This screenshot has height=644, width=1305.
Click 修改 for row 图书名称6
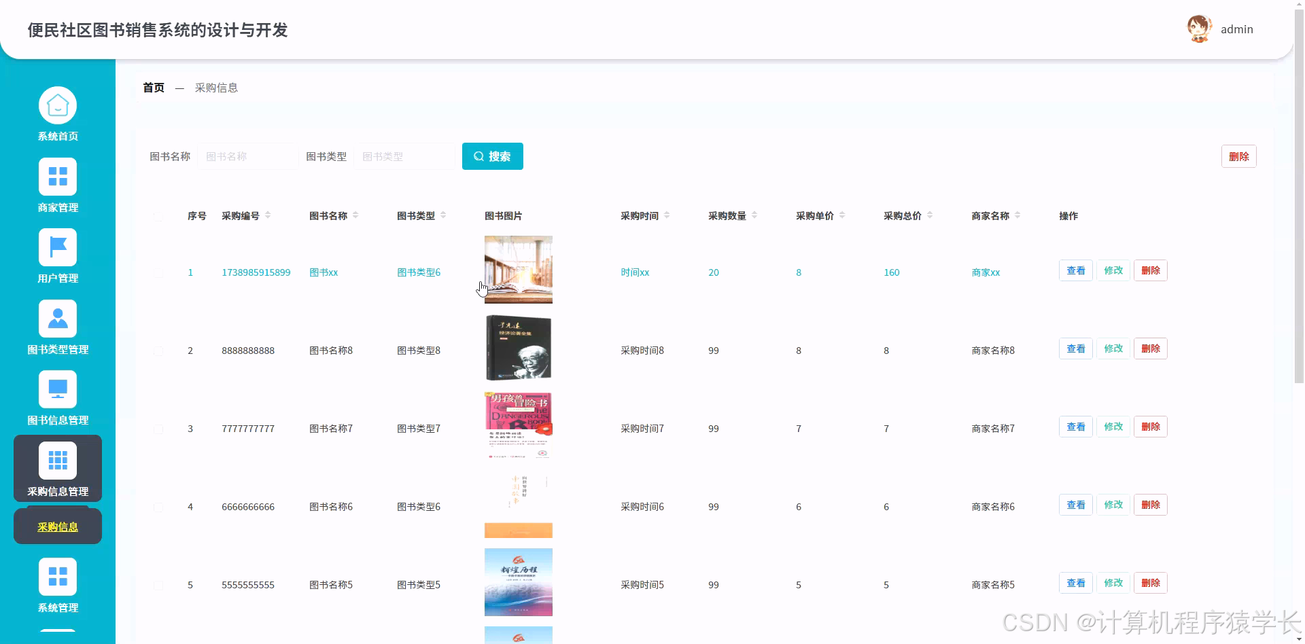[1113, 505]
